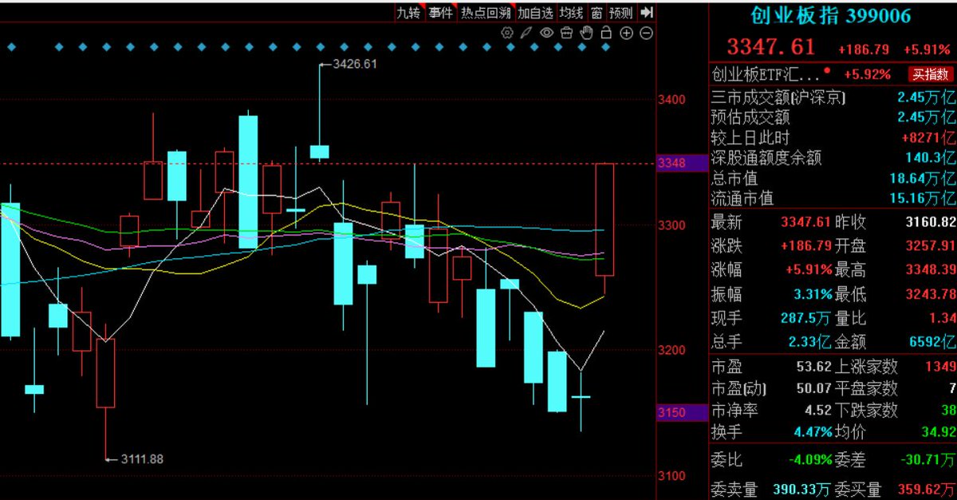Click 加自选 to add to watchlist
Screen dimensions: 957x500
coord(535,12)
